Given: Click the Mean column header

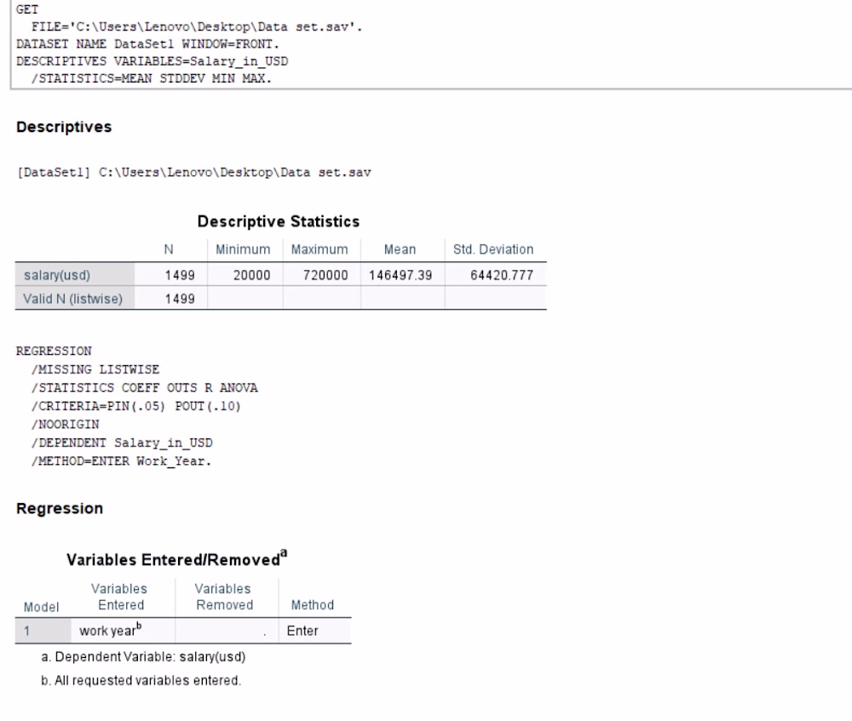Looking at the screenshot, I should (x=400, y=249).
